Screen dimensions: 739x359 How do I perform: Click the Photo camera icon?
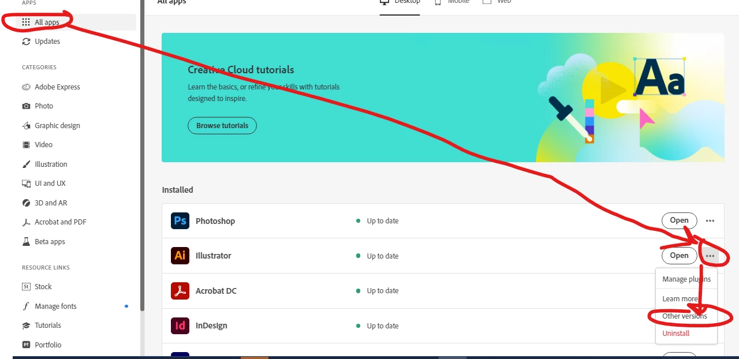click(26, 106)
